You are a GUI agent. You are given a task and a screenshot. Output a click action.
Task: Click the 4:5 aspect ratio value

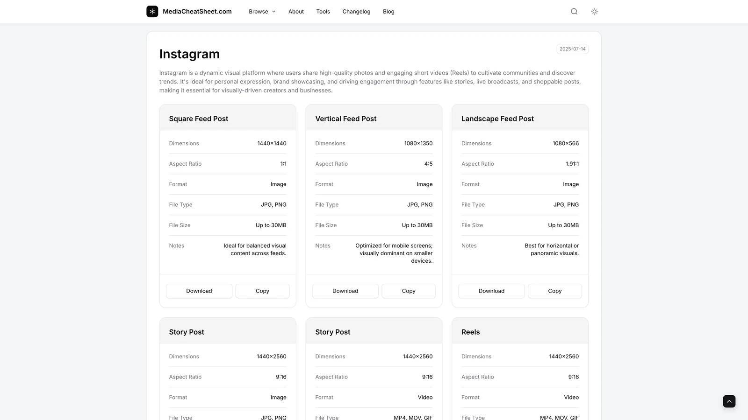(428, 164)
